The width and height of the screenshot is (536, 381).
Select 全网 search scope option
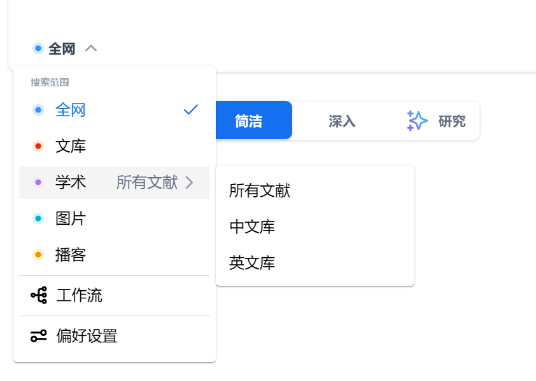click(115, 110)
